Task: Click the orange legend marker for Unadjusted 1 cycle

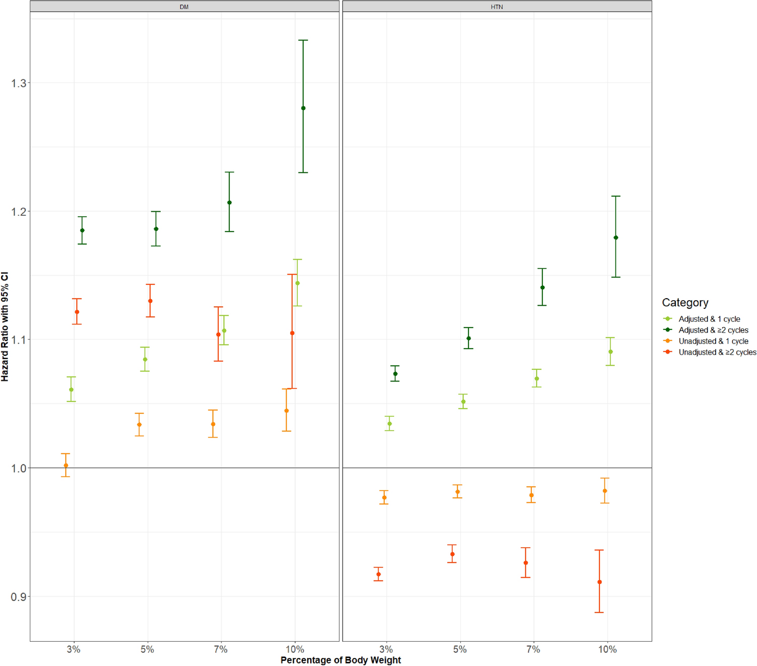Action: [x=668, y=341]
